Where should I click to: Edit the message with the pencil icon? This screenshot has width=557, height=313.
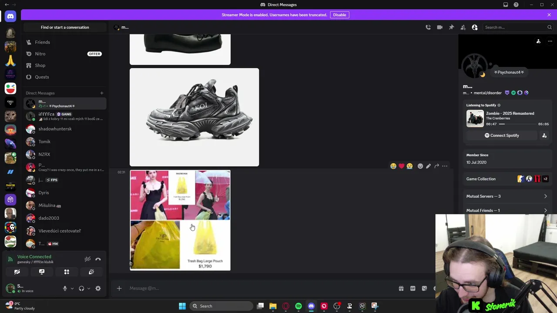[429, 166]
